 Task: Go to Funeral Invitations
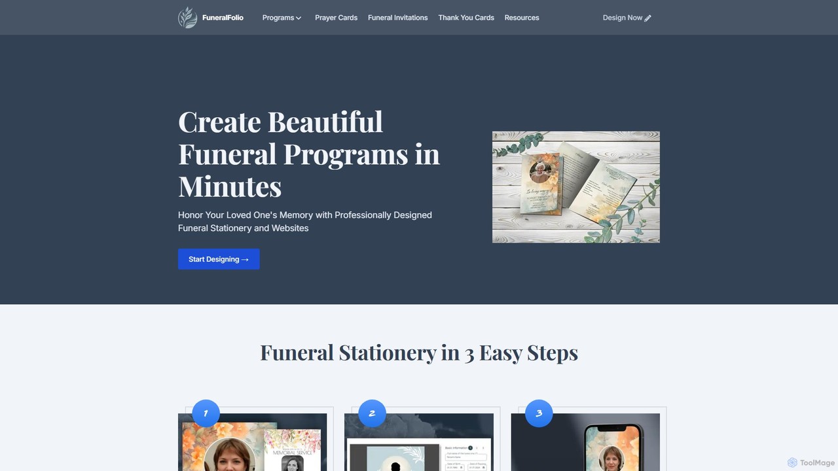tap(398, 18)
